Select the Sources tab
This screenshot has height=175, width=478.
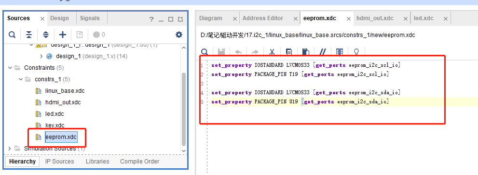click(x=19, y=18)
